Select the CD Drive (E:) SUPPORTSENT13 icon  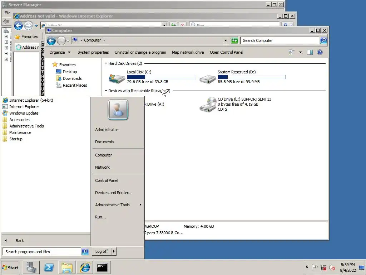tap(208, 105)
